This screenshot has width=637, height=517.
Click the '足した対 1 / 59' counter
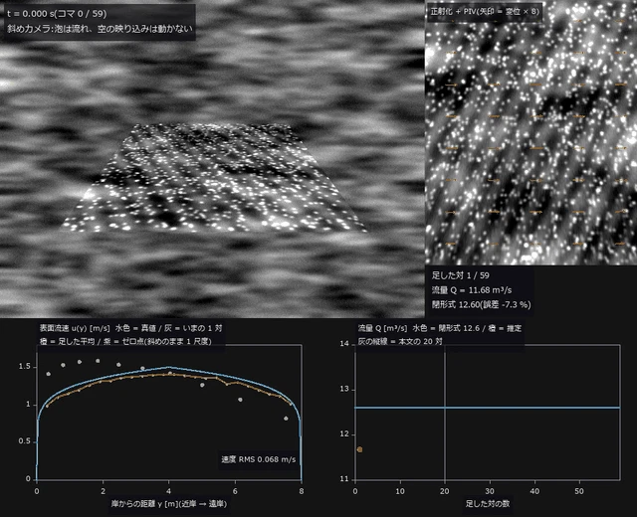pyautogui.click(x=460, y=275)
